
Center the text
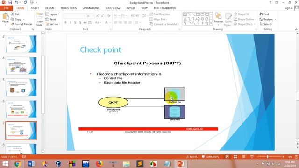[x=121, y=22]
